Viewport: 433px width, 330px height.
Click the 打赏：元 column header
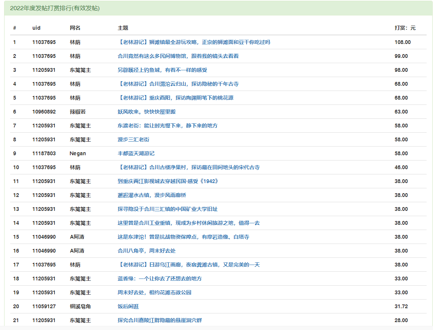(405, 28)
